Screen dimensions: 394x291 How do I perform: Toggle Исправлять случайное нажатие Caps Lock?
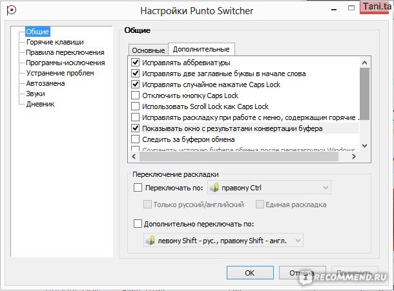(135, 85)
